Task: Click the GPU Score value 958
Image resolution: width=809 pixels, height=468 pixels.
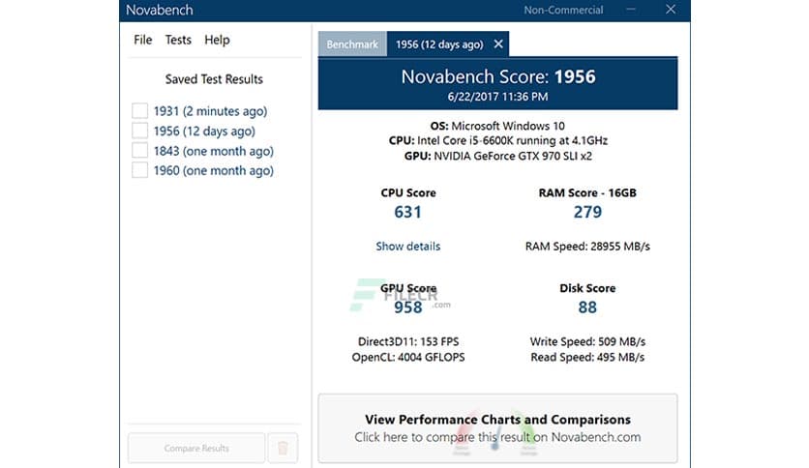Action: pyautogui.click(x=408, y=307)
